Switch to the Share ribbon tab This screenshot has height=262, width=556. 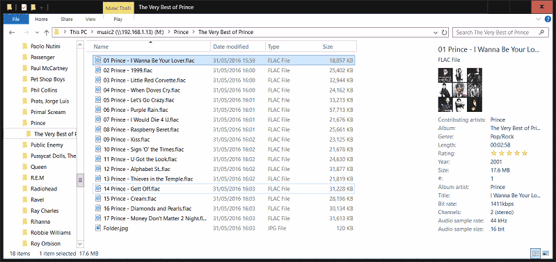click(x=66, y=19)
